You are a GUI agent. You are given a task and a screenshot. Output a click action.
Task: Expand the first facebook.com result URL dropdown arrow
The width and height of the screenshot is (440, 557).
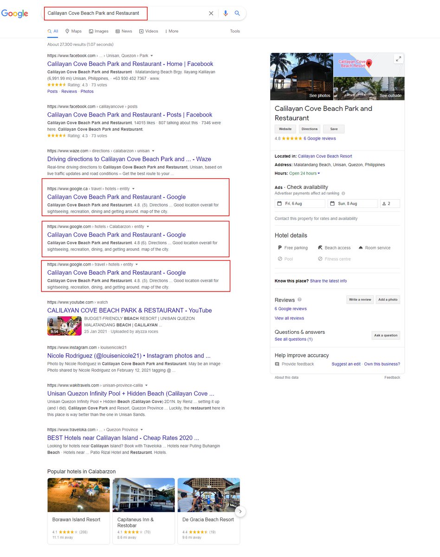pos(152,56)
